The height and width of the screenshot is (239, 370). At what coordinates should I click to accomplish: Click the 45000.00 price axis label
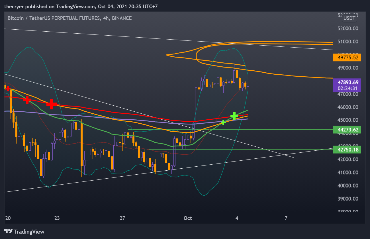coord(348,120)
